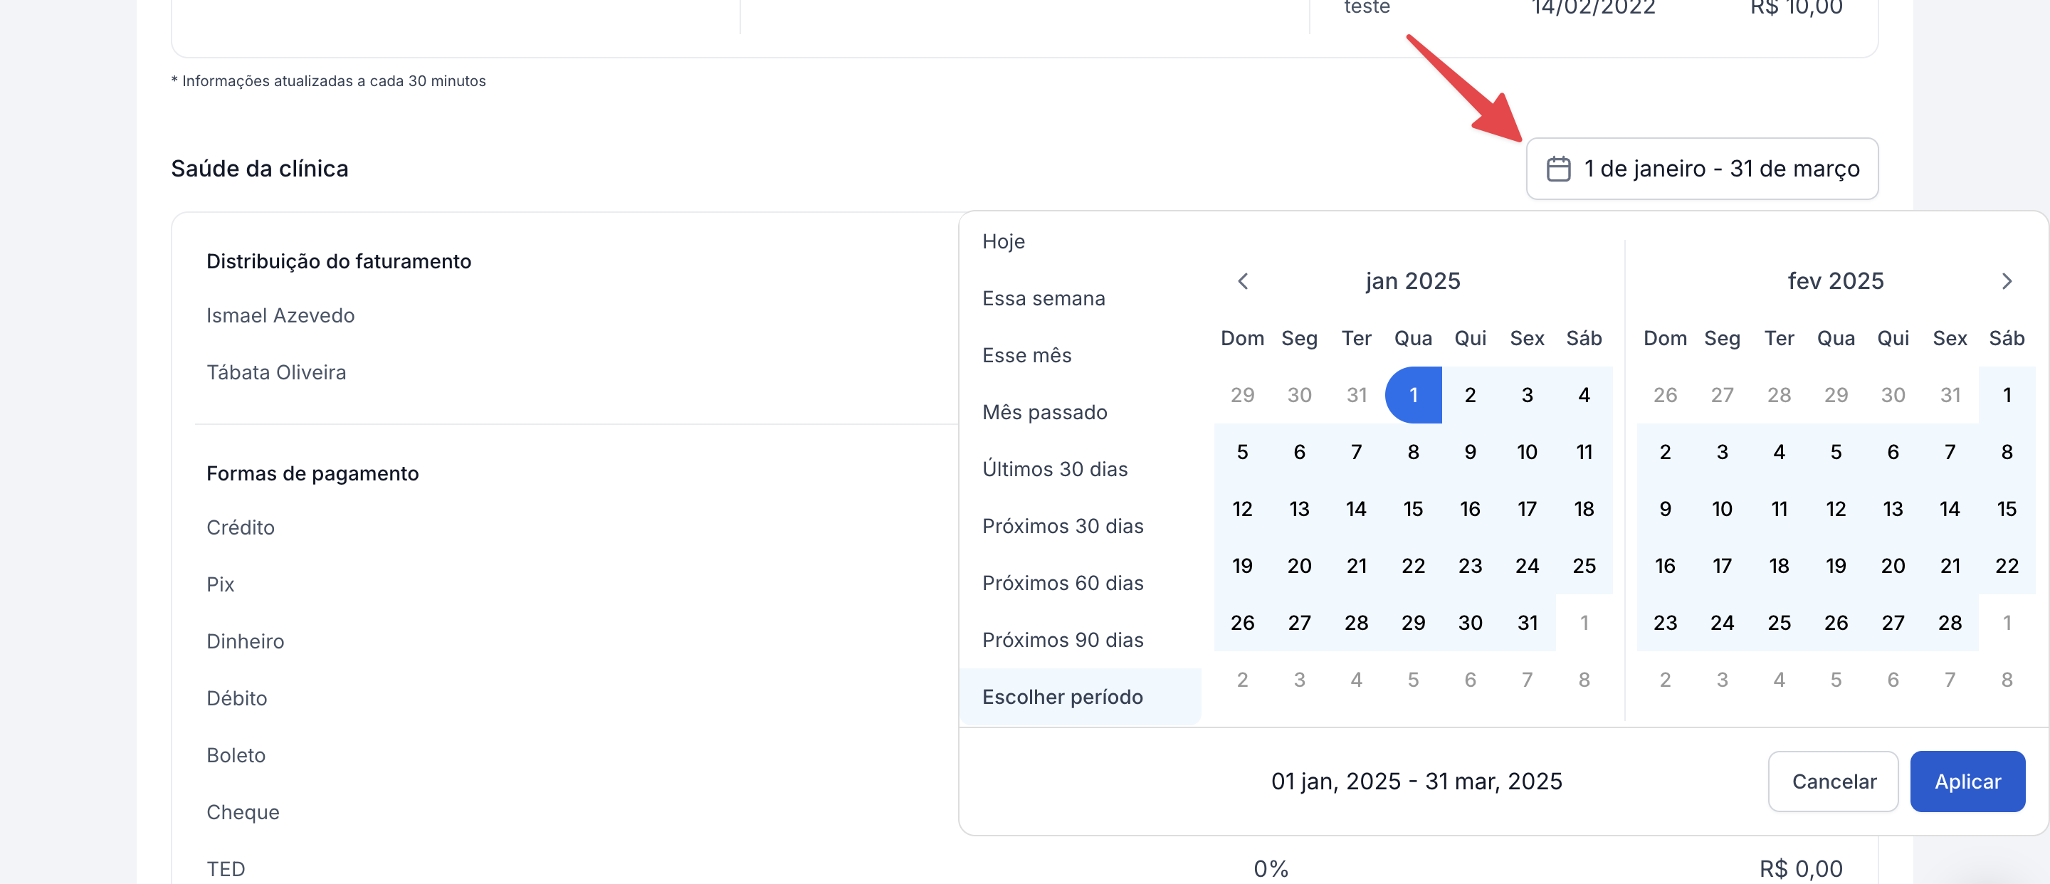This screenshot has height=884, width=2050.
Task: Select 'Escolher período' custom option
Action: point(1063,697)
